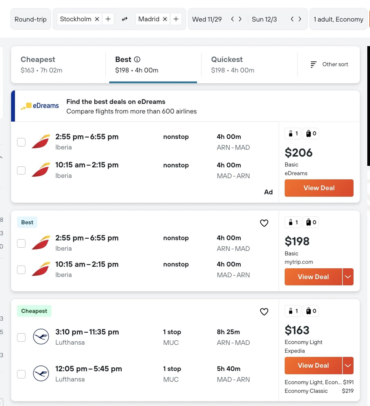Click checked bag icon on $163 deal
This screenshot has width=370, height=406.
click(x=311, y=311)
